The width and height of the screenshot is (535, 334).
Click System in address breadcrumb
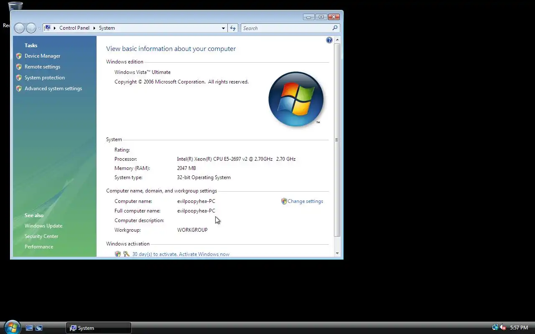107,28
